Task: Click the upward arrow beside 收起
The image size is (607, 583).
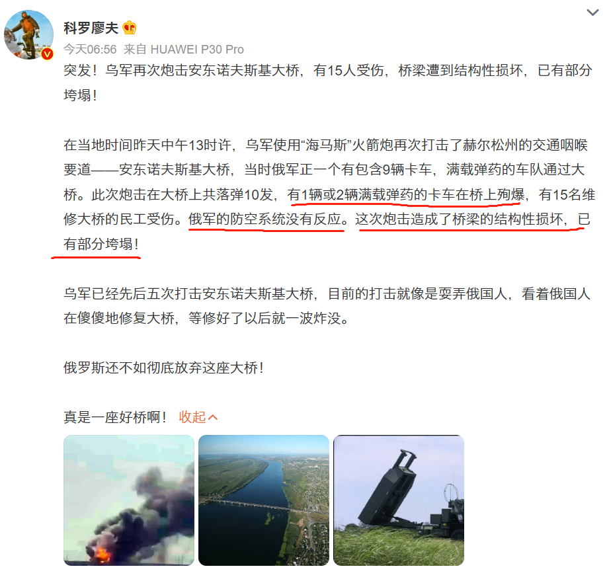Action: pyautogui.click(x=213, y=417)
